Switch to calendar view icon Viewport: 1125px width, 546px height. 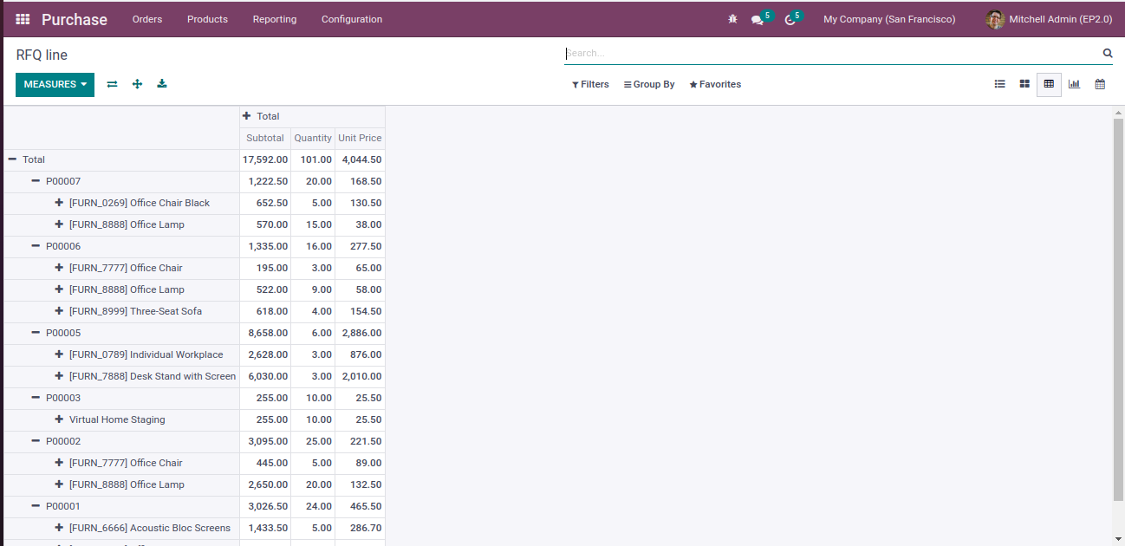coord(1100,84)
